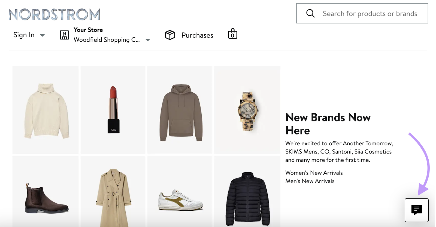The height and width of the screenshot is (227, 436).
Task: Click the Nordstrom logo
Action: point(54,14)
